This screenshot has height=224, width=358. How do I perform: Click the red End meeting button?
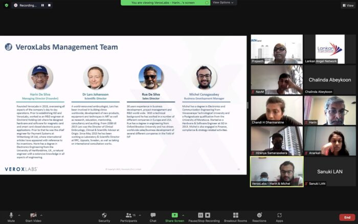coord(347,217)
